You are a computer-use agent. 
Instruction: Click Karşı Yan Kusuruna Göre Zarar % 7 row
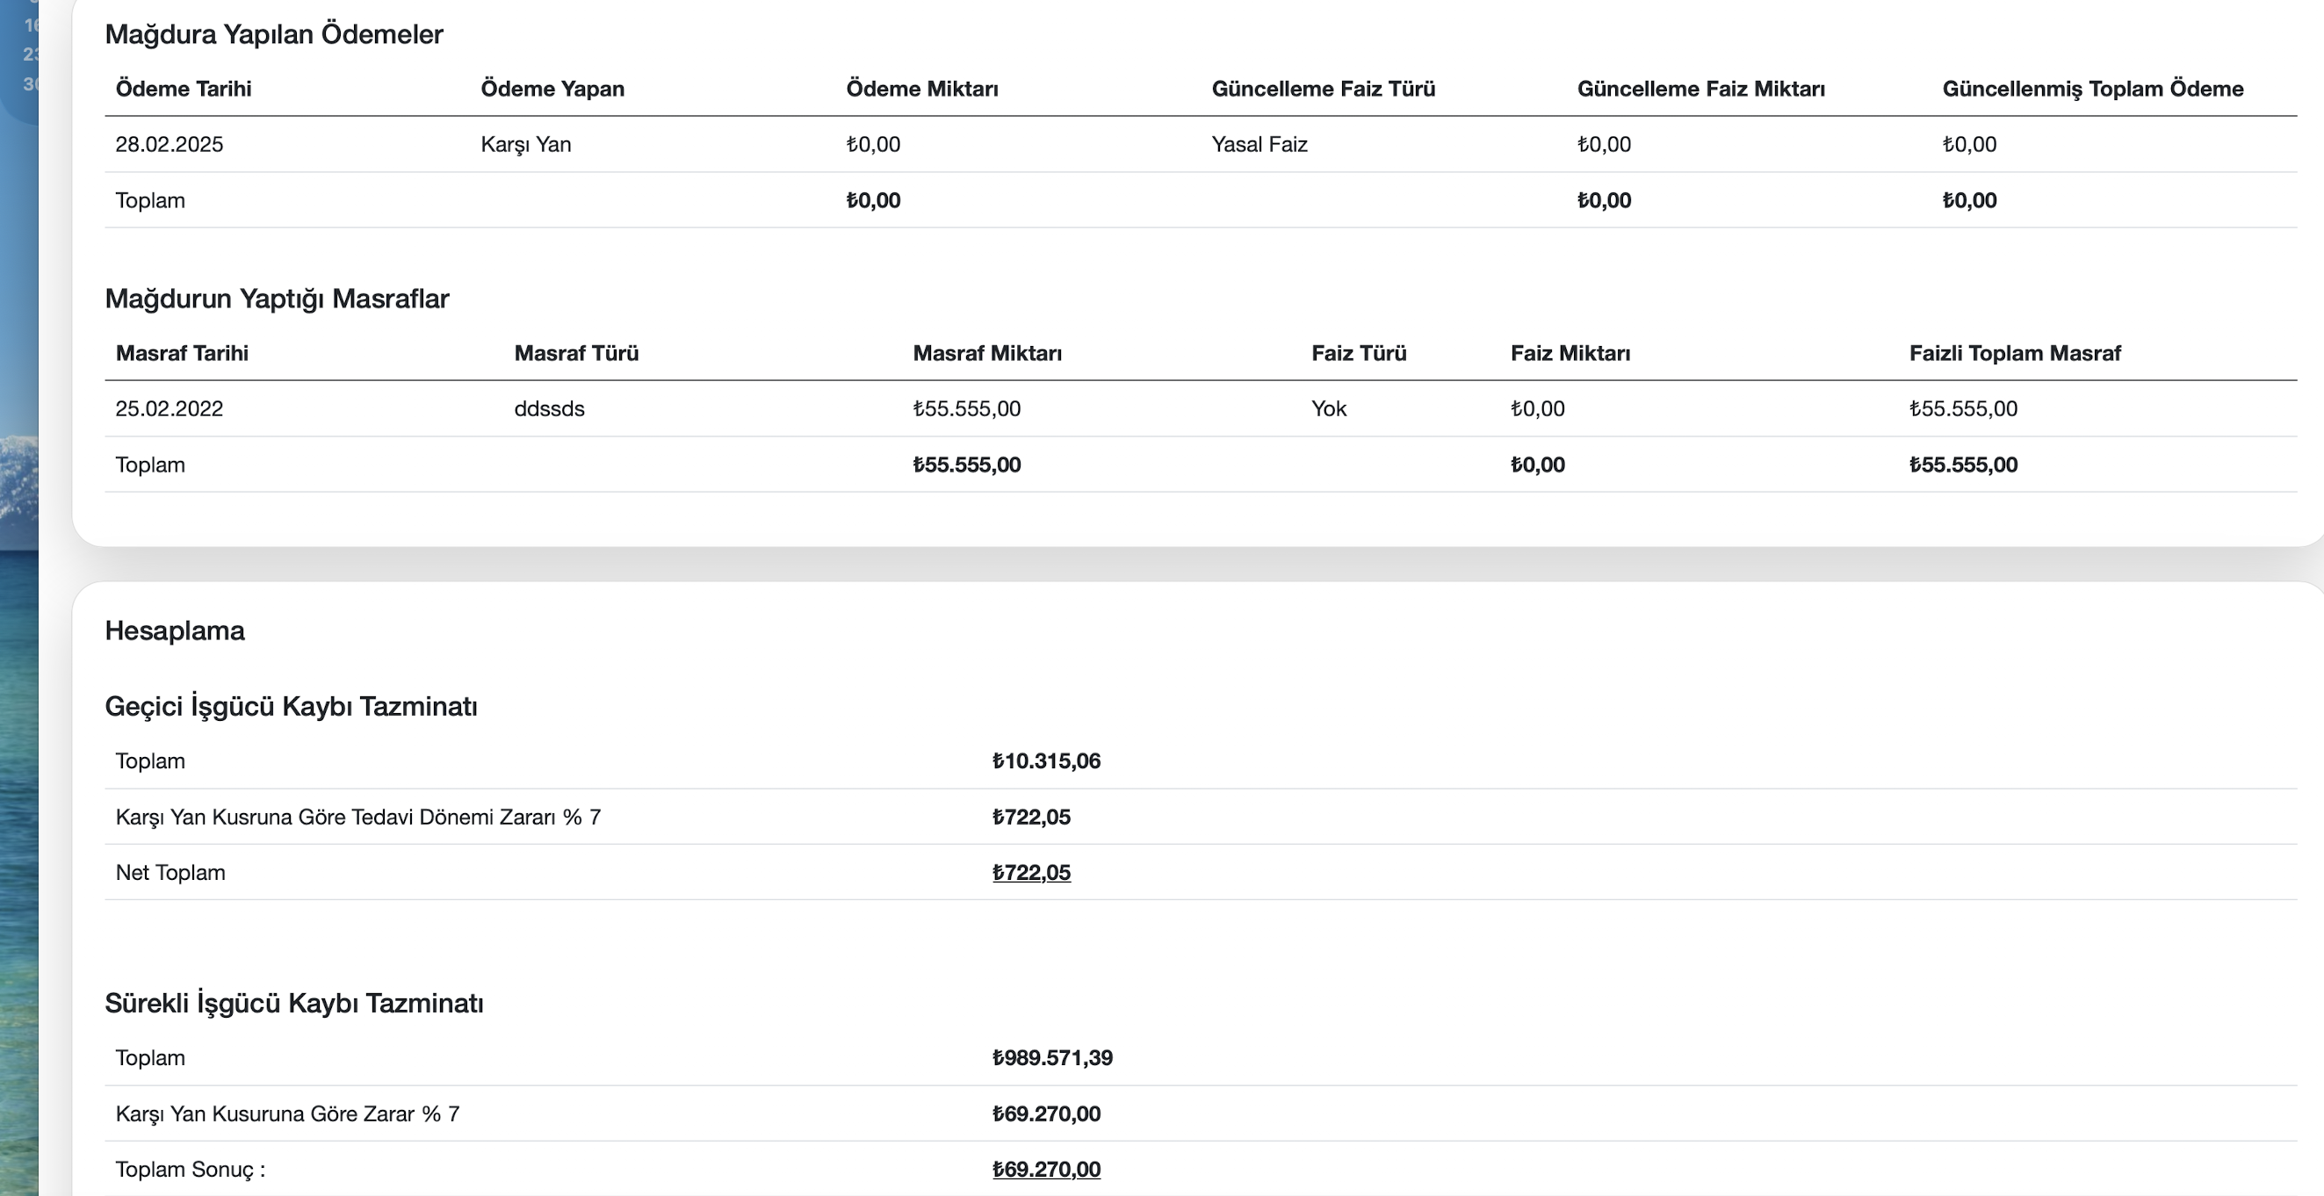[287, 1113]
